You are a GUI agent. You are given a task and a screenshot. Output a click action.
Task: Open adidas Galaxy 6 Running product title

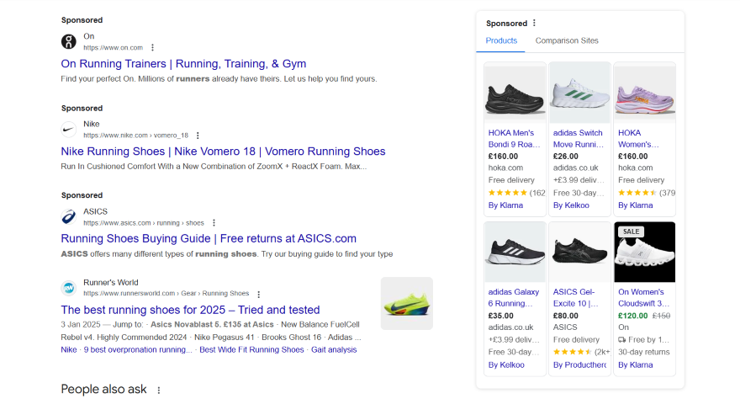pyautogui.click(x=514, y=297)
